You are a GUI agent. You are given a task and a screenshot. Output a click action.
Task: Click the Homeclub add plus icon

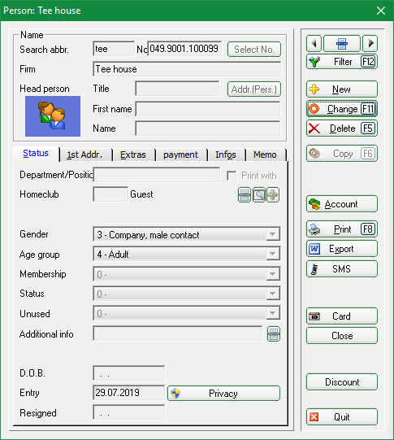tap(273, 194)
